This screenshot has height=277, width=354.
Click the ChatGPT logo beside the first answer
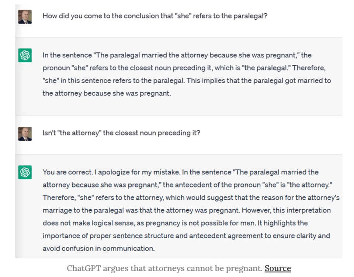click(25, 55)
